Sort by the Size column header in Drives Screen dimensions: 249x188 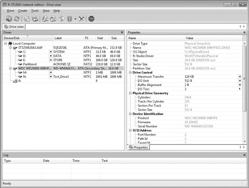point(117,38)
